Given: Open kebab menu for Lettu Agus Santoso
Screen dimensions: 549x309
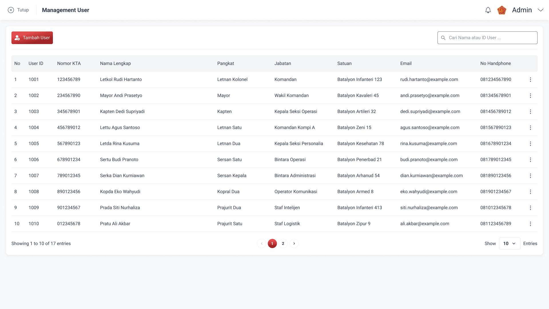Looking at the screenshot, I should (530, 128).
